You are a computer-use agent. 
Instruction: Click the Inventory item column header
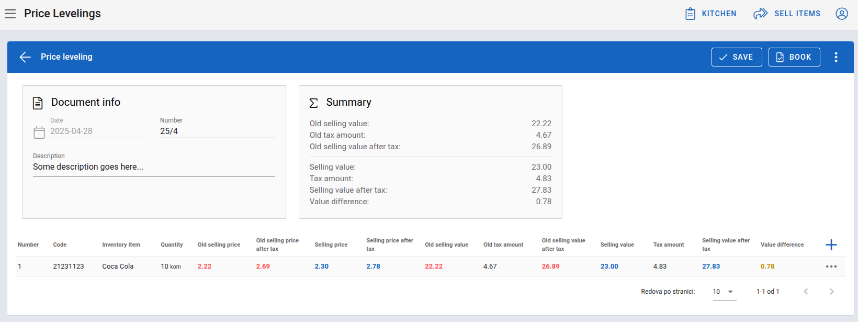121,245
